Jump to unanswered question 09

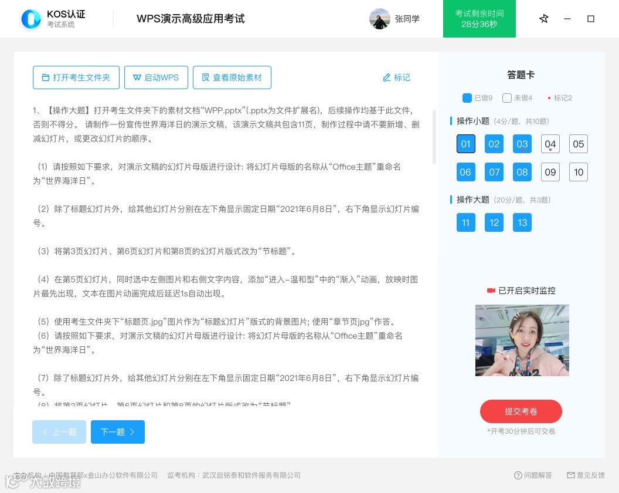coord(550,172)
